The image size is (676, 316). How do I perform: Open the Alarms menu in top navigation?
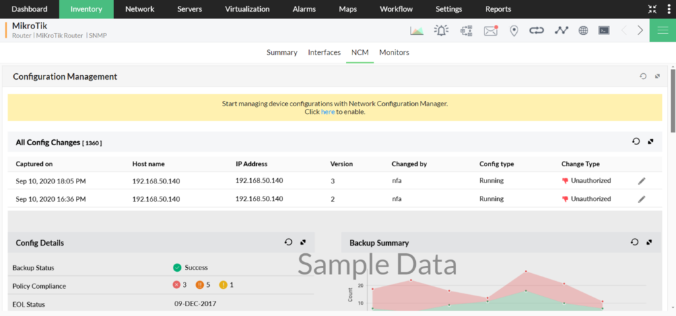point(304,9)
